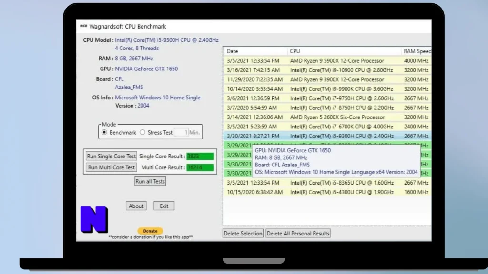Click the 4000 MHz RAM speed cell
Image resolution: width=488 pixels, height=274 pixels.
tap(416, 60)
